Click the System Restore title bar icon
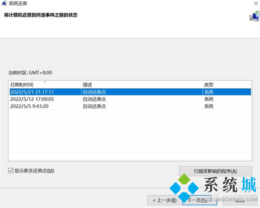Screen dimensions: 260x208 click(4, 3)
